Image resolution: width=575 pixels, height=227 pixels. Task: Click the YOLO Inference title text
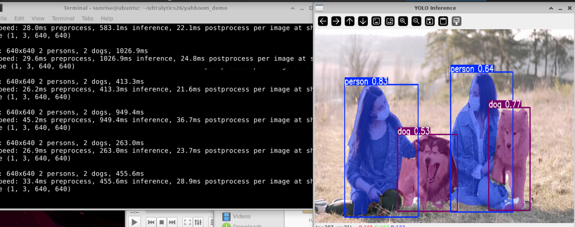click(x=435, y=8)
